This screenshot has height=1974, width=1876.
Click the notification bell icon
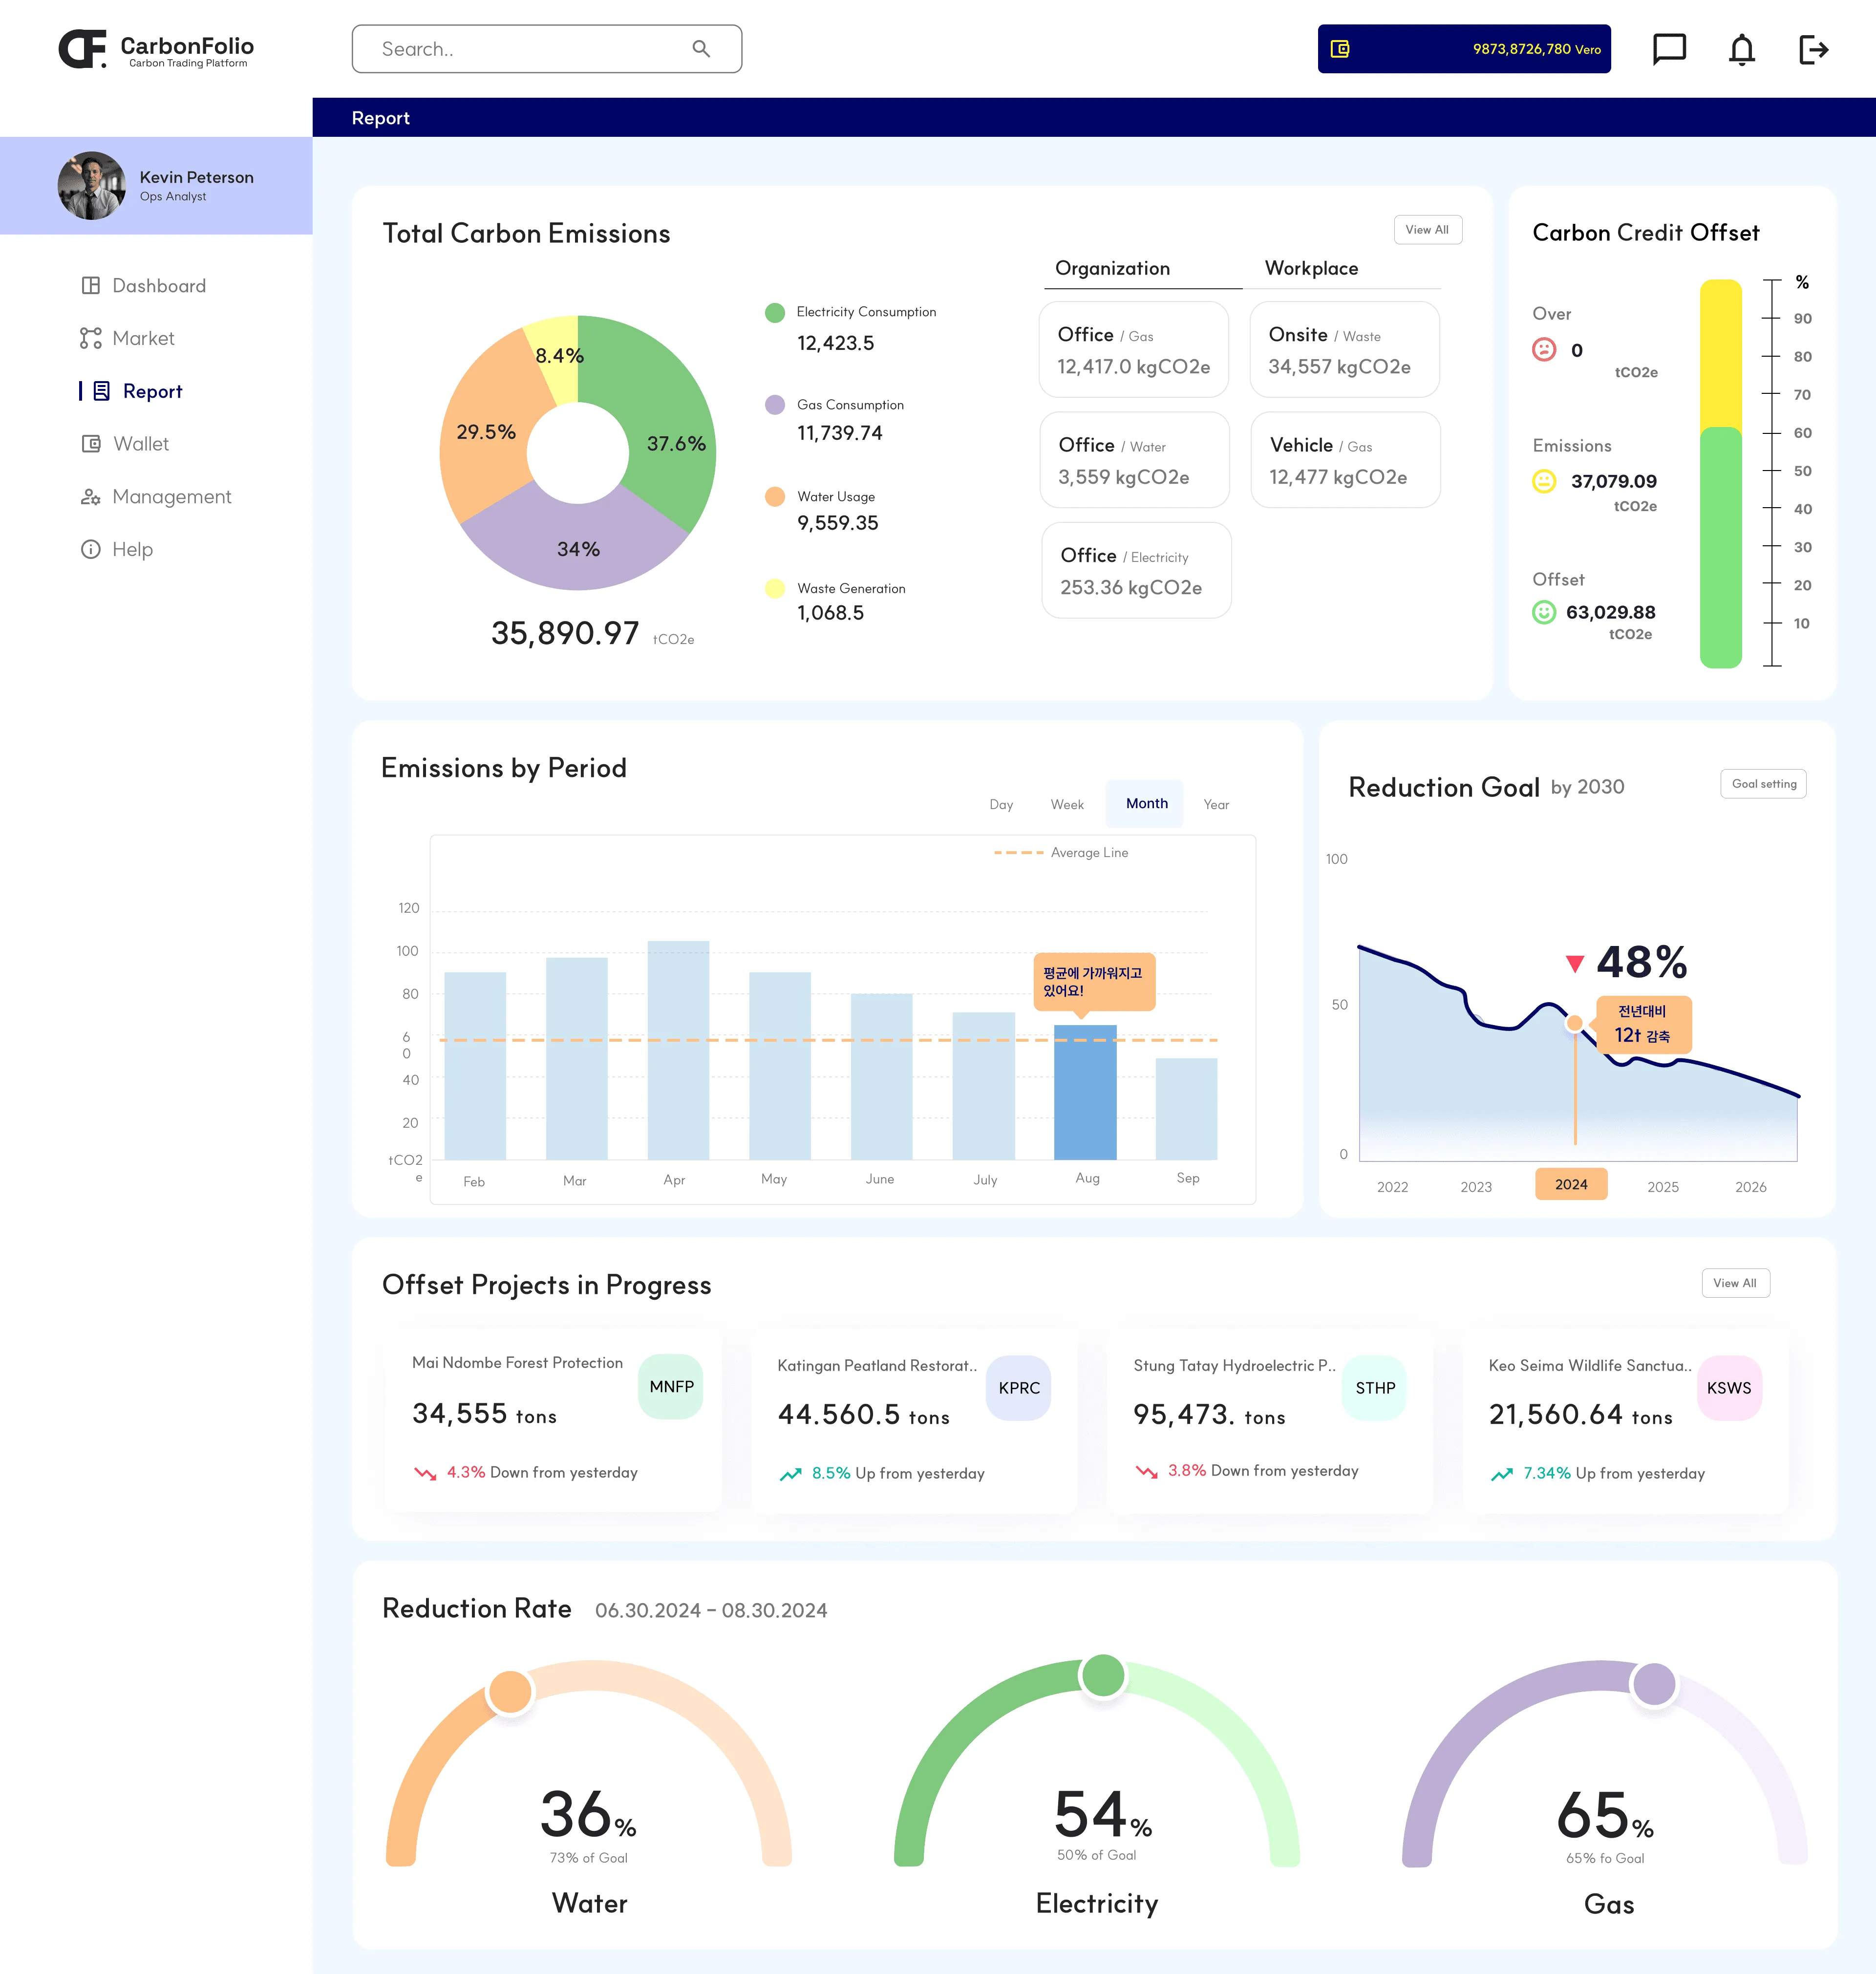coord(1741,49)
